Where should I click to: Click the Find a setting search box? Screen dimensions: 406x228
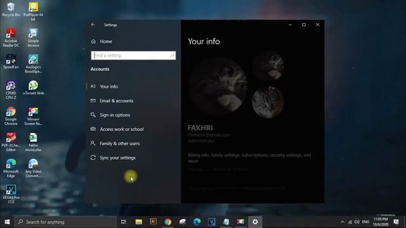coord(133,55)
